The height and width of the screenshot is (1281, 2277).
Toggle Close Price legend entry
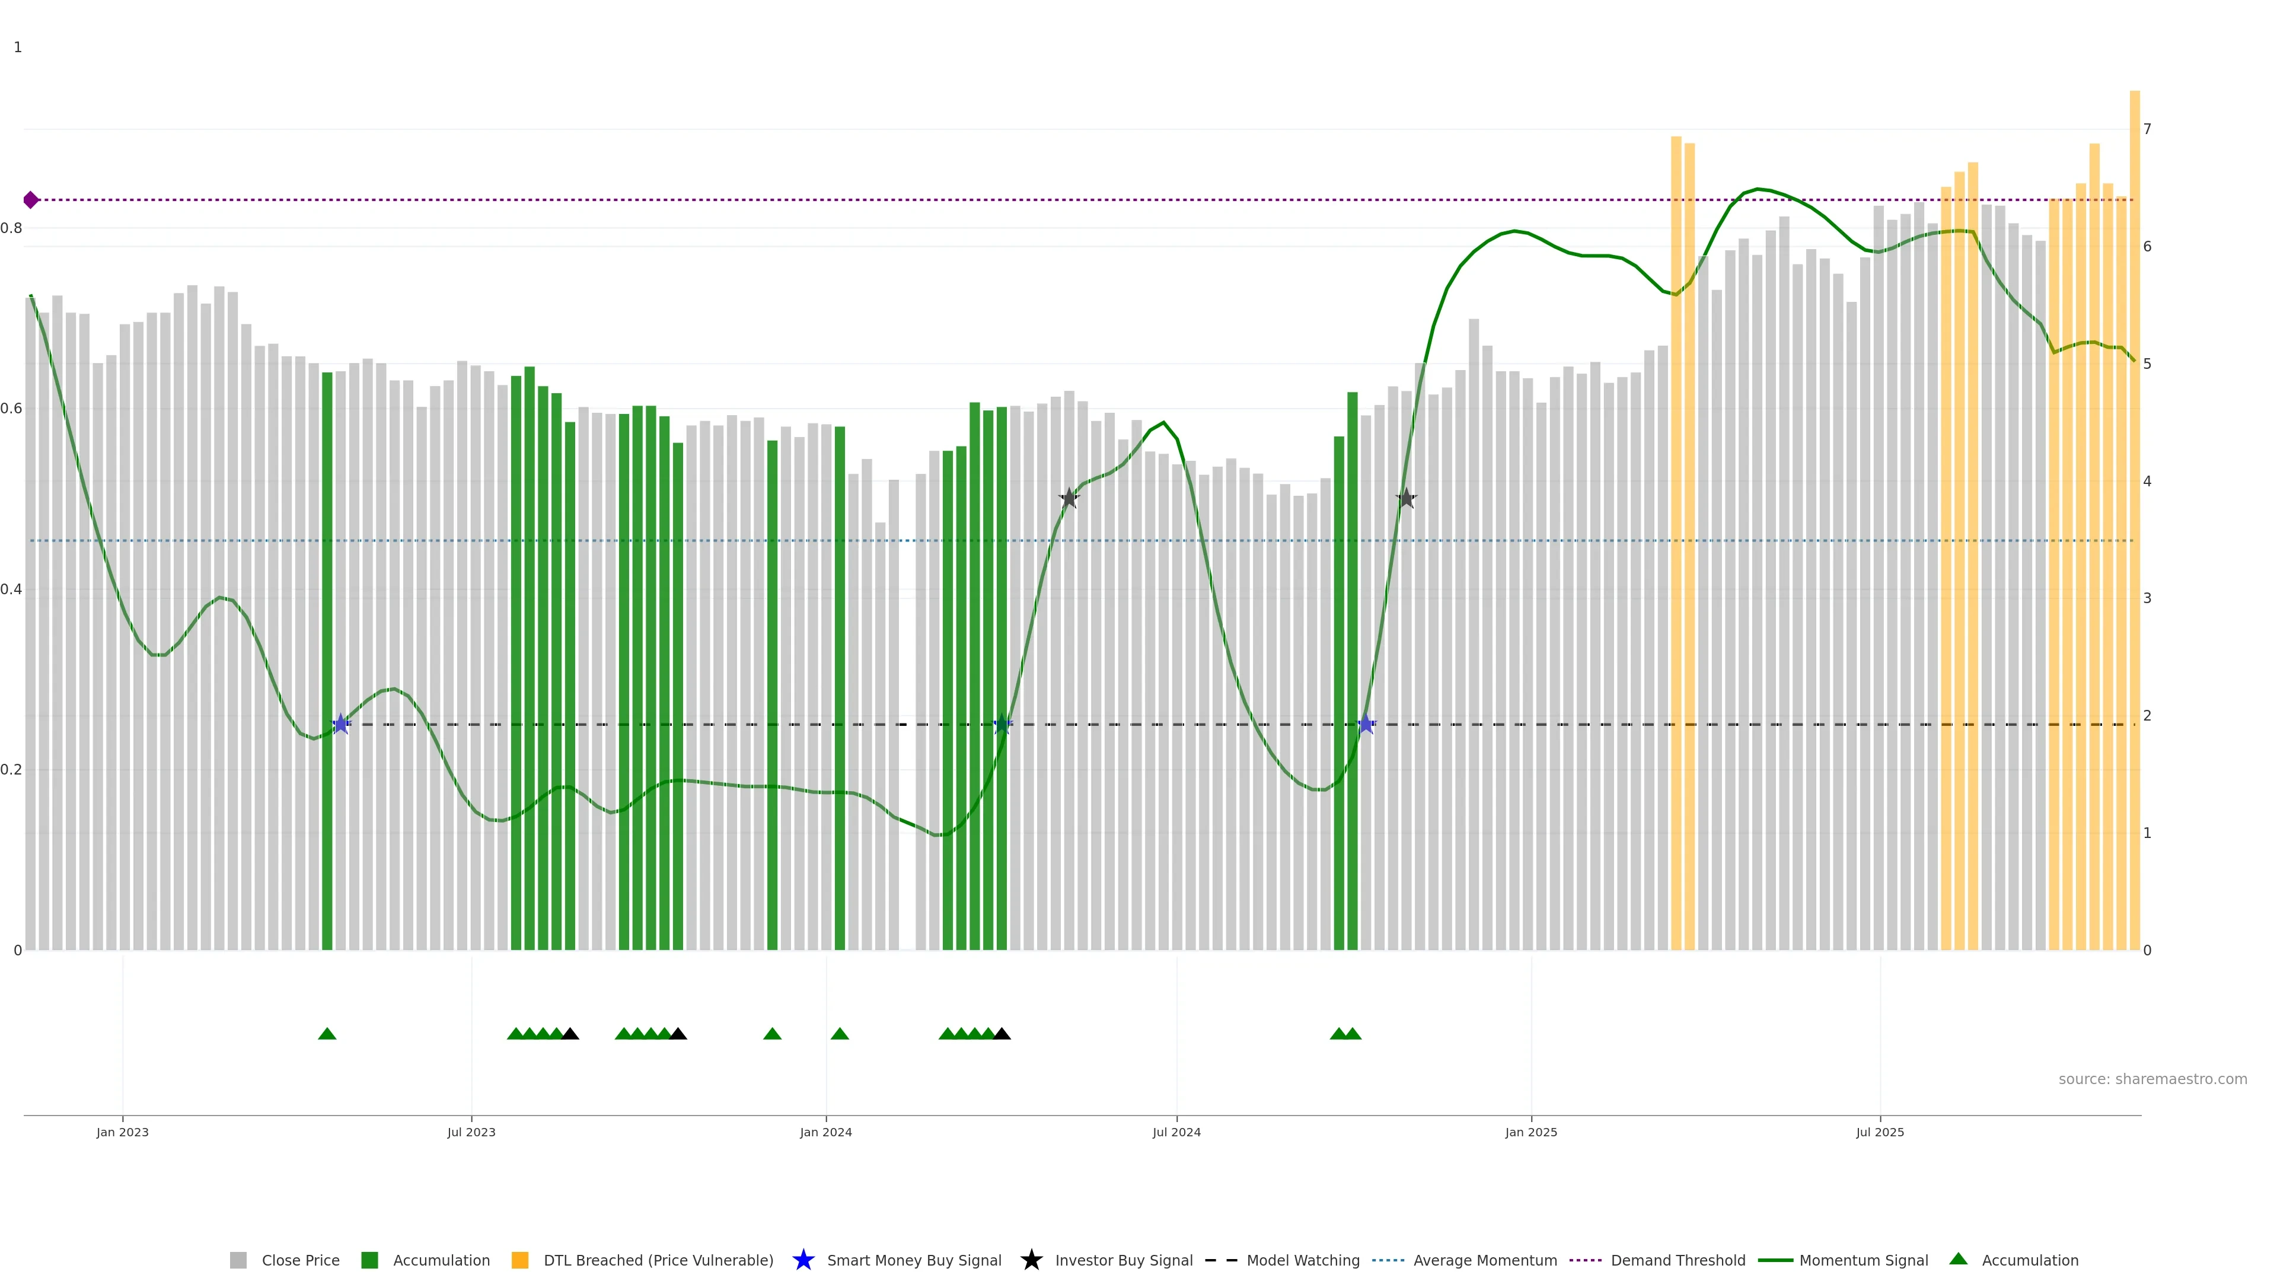pyautogui.click(x=299, y=1261)
